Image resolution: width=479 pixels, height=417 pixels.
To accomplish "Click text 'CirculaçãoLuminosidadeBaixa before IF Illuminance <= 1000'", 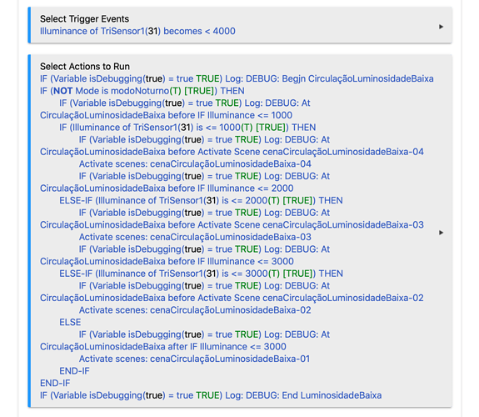I will click(166, 115).
